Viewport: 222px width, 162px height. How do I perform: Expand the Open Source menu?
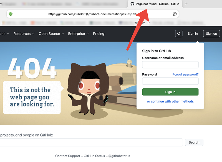coord(51,34)
